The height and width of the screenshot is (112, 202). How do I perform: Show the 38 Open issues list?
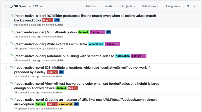[x=18, y=6]
